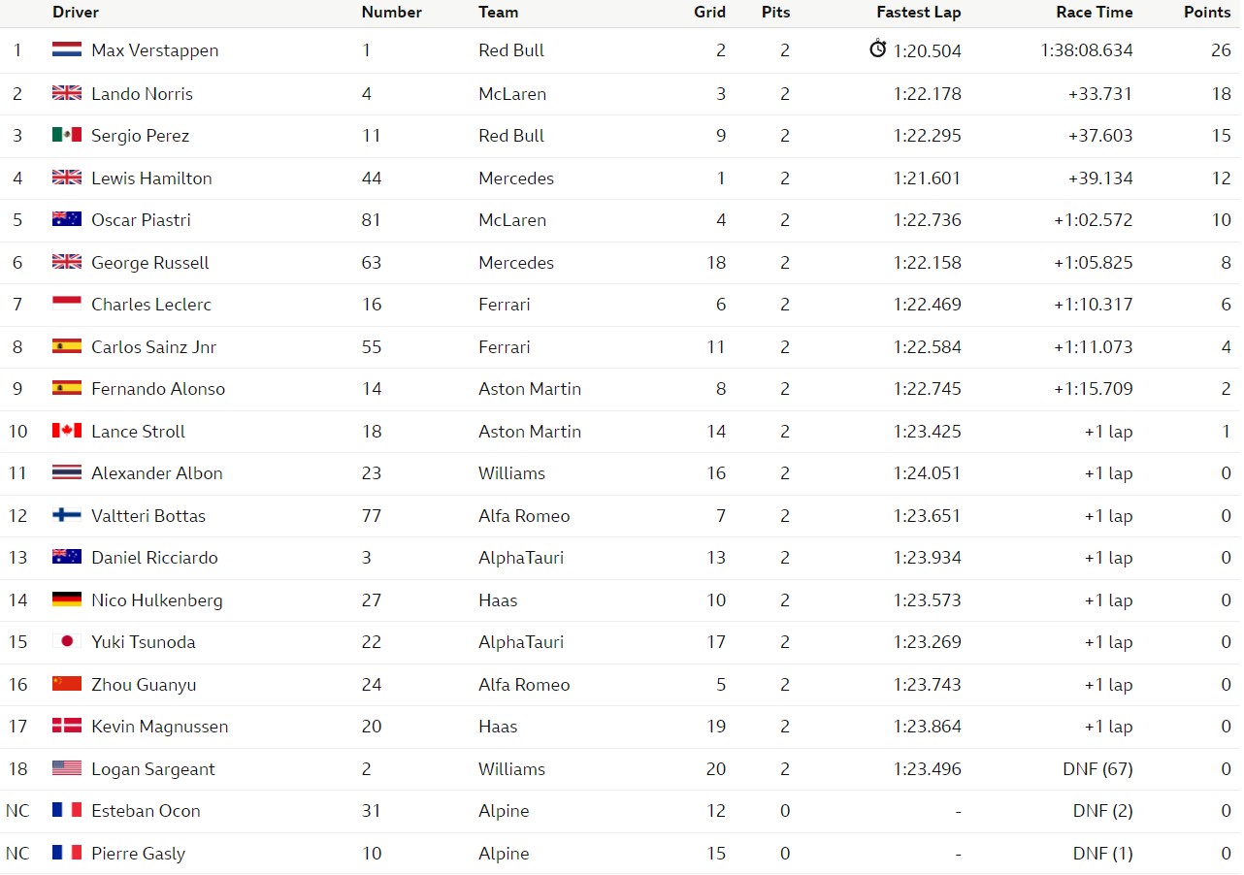
Task: Click the Netherlands flag beside Max Verstappen
Action: coord(67,49)
